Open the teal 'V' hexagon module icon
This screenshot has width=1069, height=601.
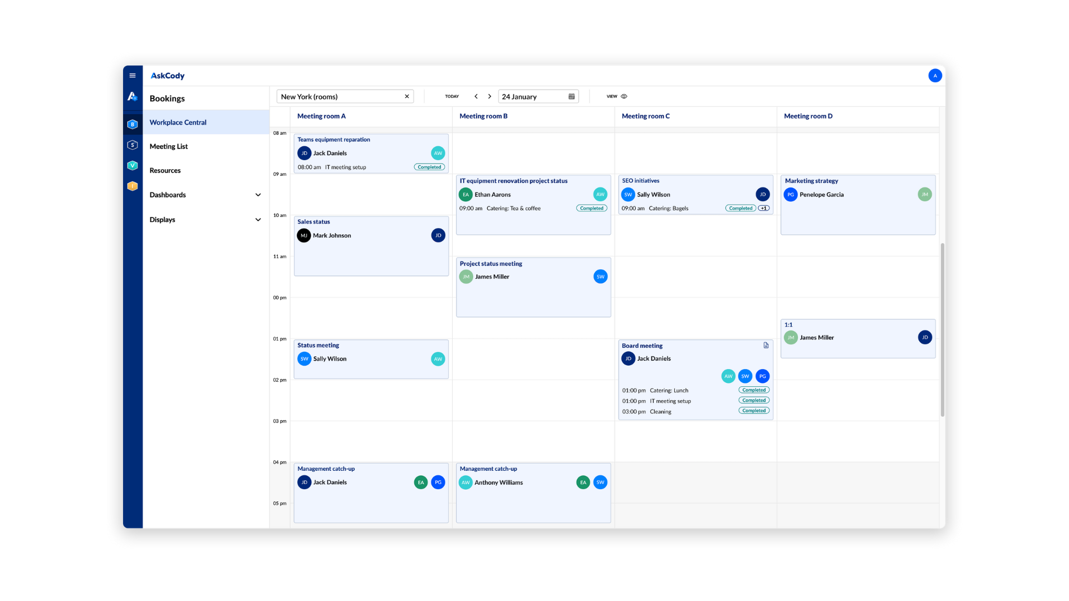tap(133, 165)
